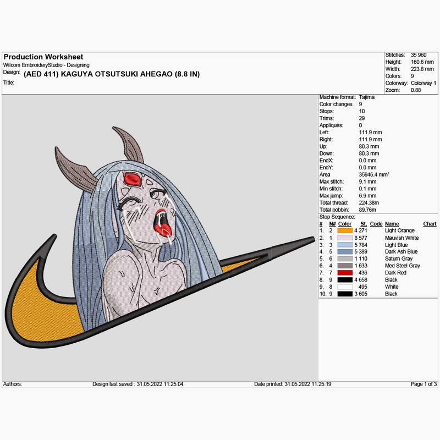Select the Page 1 of 3 indicator
The height and width of the screenshot is (440, 440).
click(424, 384)
